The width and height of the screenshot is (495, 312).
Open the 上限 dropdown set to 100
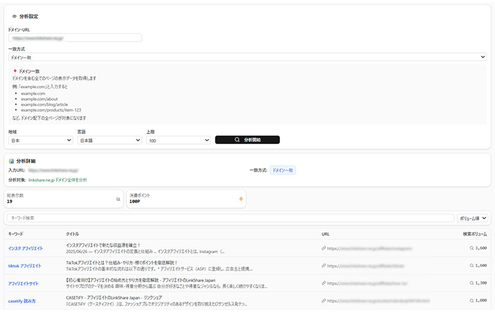178,140
